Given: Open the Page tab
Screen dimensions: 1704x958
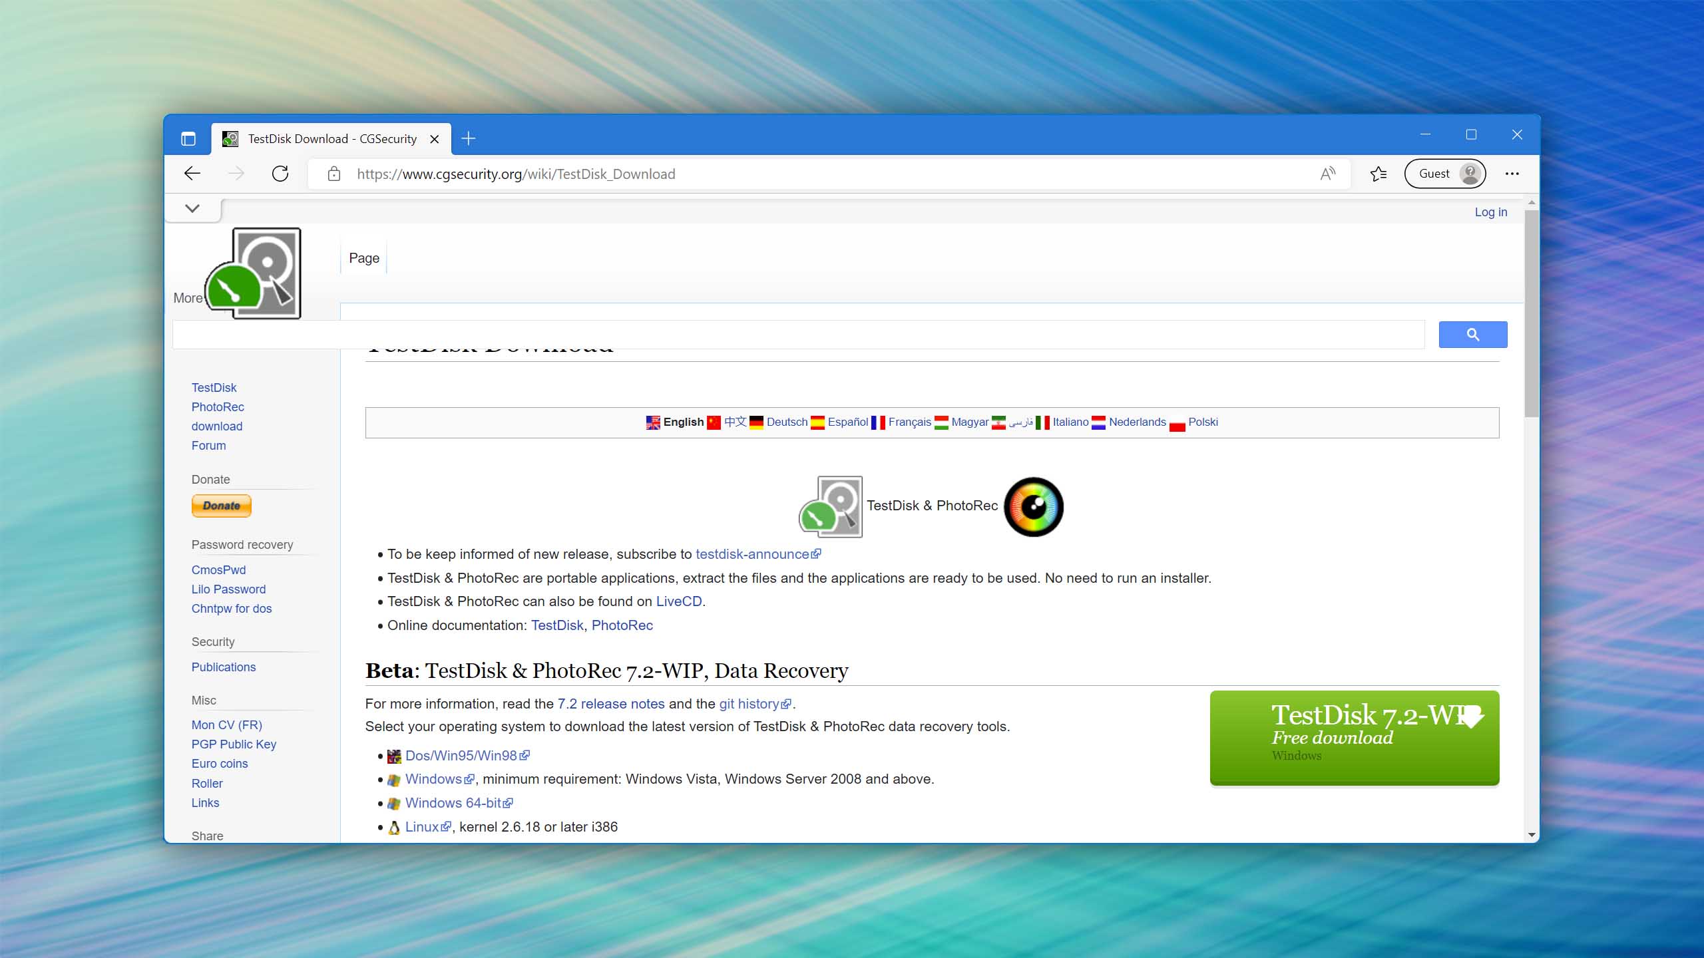Looking at the screenshot, I should tap(363, 258).
